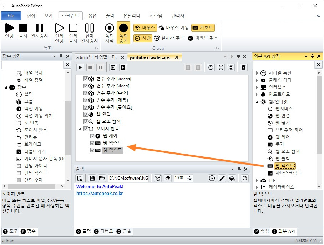
Task: Click the script toolbar stop button
Action: [90, 67]
